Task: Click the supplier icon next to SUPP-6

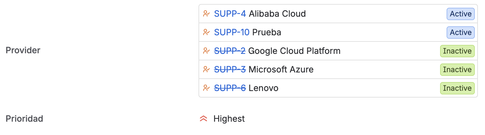Action: click(206, 88)
